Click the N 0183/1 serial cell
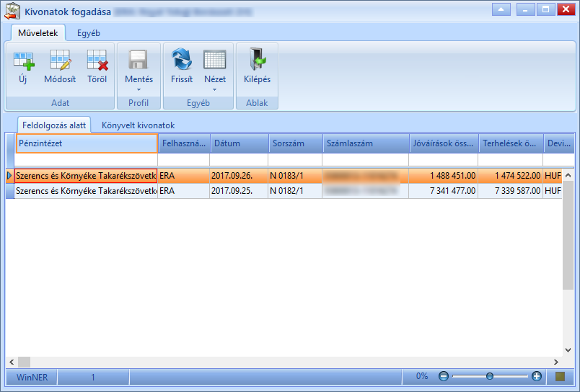The height and width of the screenshot is (392, 580). tap(295, 176)
